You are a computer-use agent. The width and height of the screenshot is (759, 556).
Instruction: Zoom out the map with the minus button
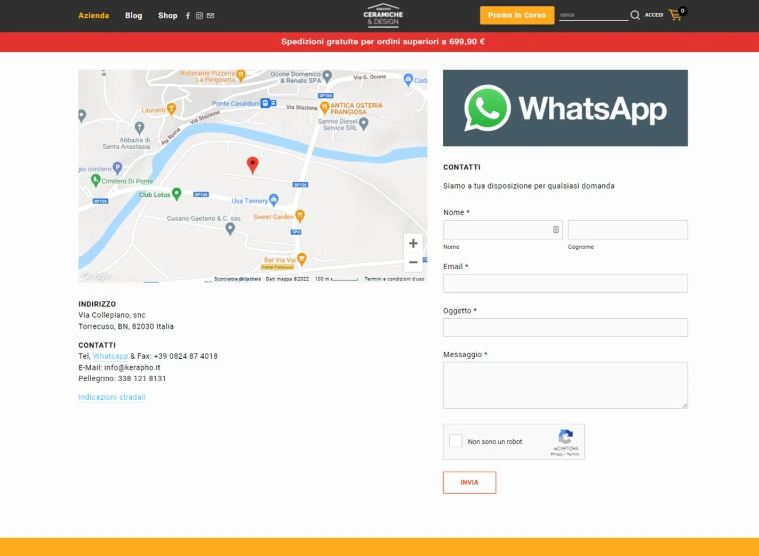click(x=413, y=262)
